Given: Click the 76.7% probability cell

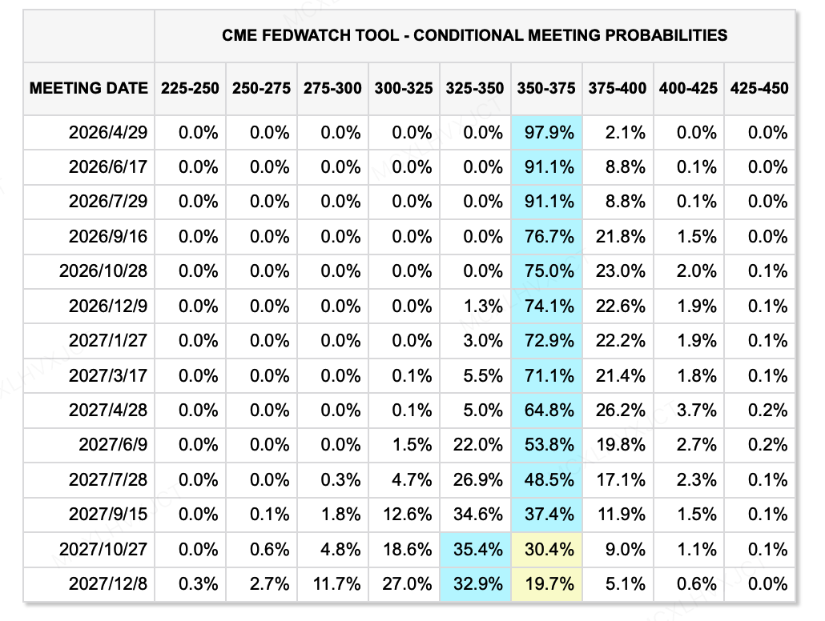Looking at the screenshot, I should 548,237.
